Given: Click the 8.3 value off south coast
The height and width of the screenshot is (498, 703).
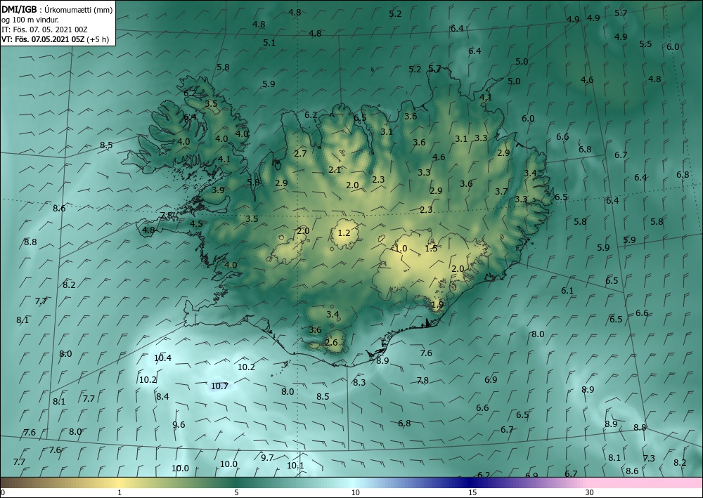Looking at the screenshot, I should [359, 383].
